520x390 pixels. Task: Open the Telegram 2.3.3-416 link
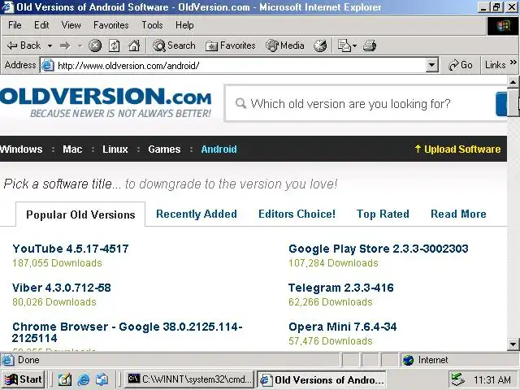(x=341, y=288)
